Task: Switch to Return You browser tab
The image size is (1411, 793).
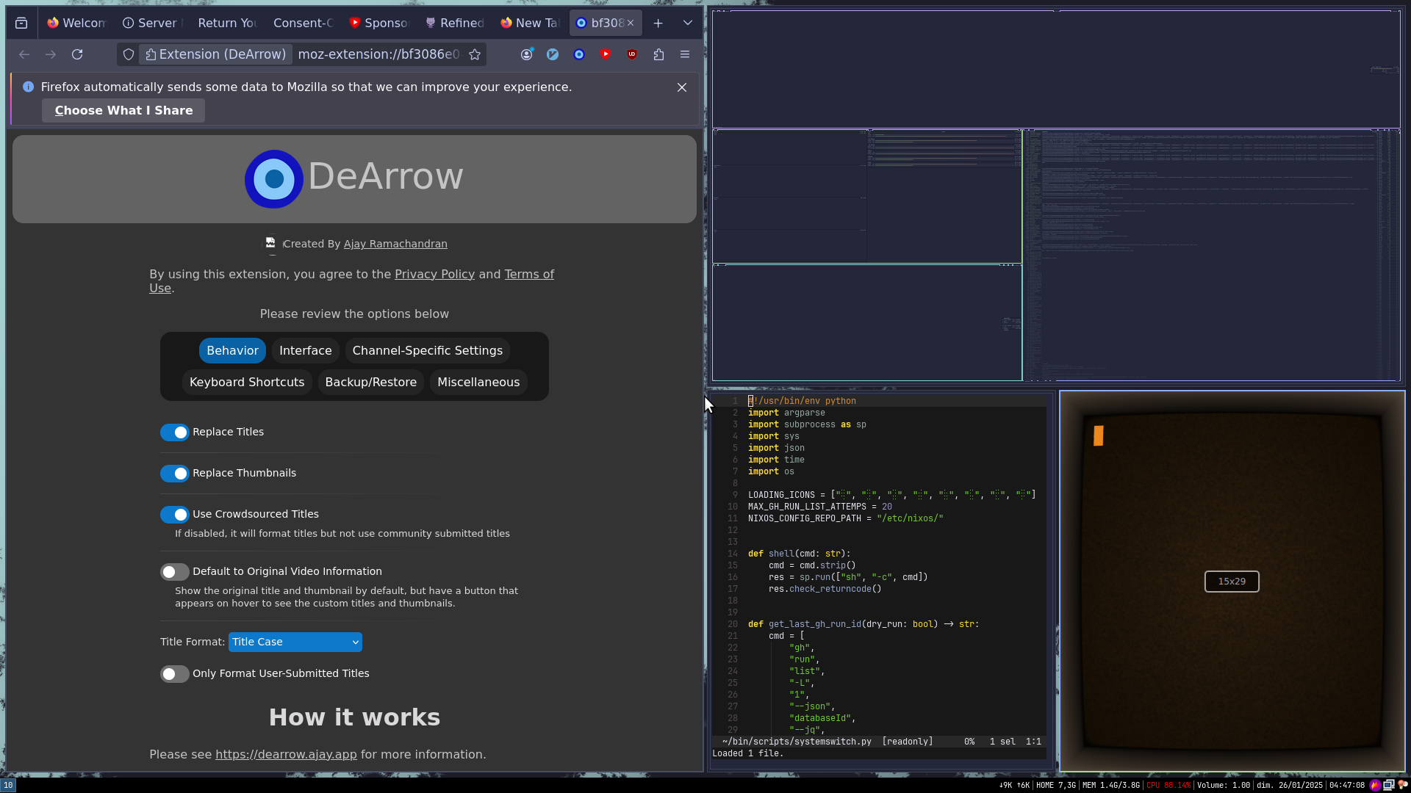Action: click(227, 23)
